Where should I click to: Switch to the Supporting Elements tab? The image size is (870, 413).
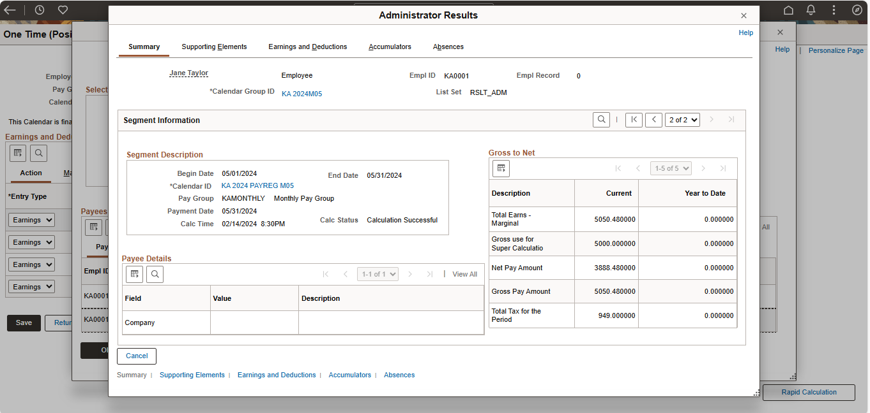pyautogui.click(x=214, y=46)
